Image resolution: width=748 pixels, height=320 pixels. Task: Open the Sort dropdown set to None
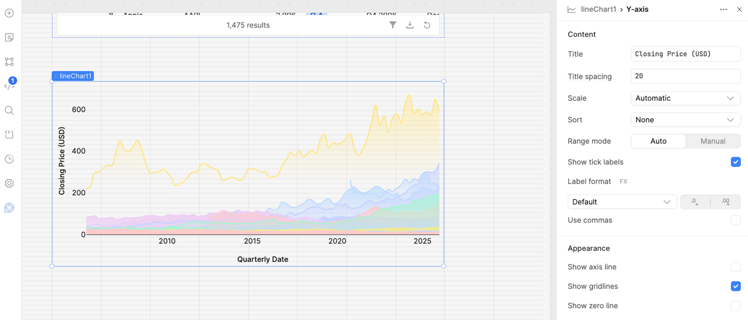[x=686, y=120]
